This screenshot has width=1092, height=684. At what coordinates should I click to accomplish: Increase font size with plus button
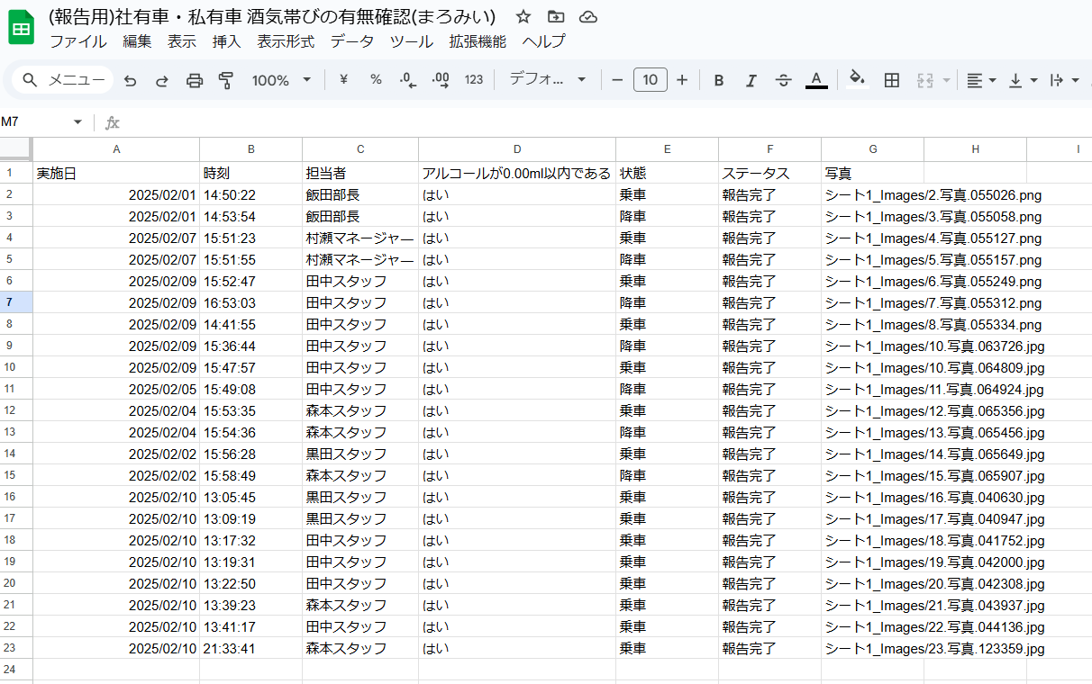(x=682, y=80)
